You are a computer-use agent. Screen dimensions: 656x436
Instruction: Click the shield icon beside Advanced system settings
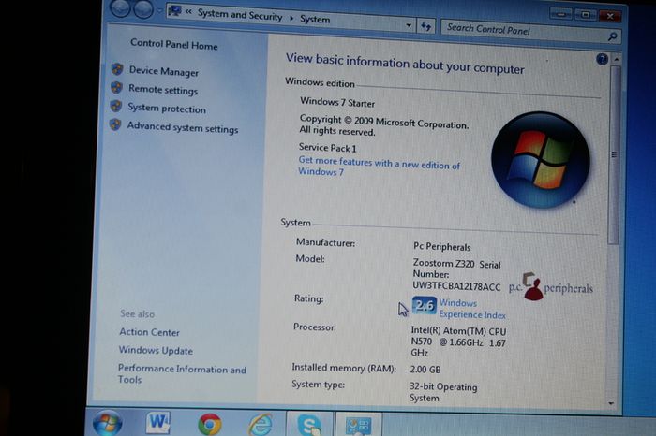click(x=115, y=124)
